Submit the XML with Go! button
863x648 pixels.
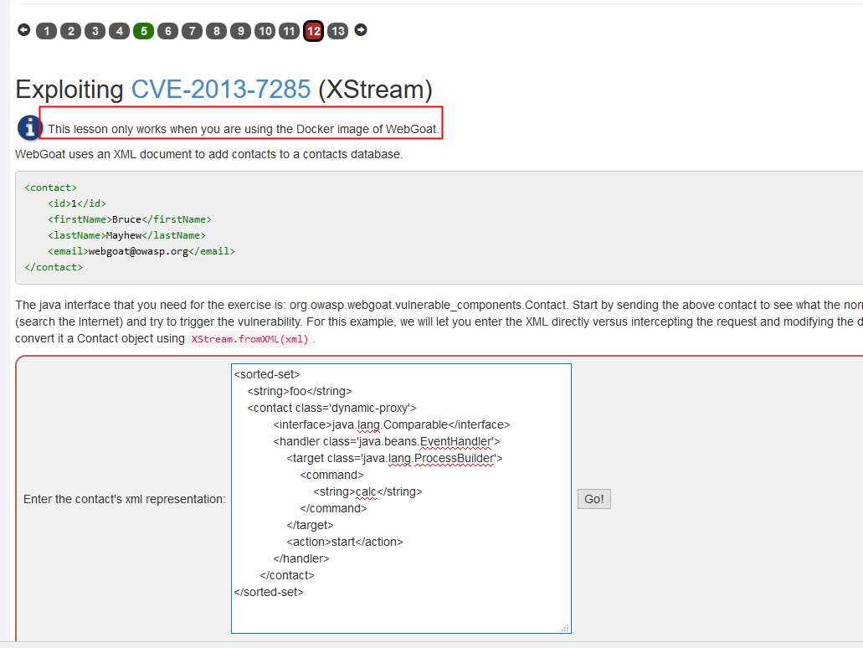click(x=593, y=499)
